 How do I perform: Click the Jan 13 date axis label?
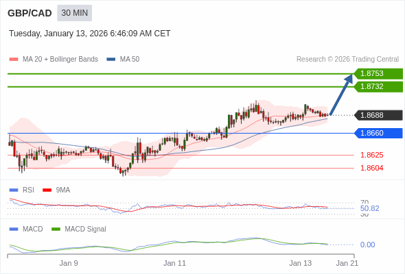(300, 263)
